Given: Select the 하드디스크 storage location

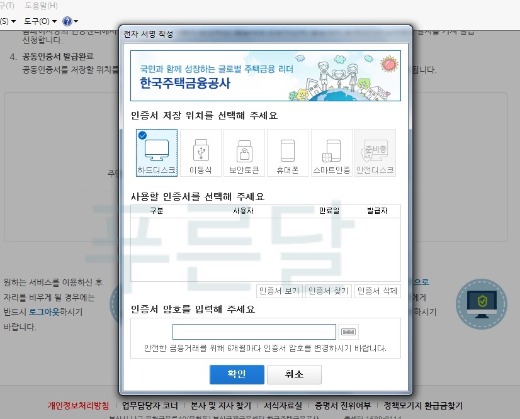Looking at the screenshot, I should [157, 153].
